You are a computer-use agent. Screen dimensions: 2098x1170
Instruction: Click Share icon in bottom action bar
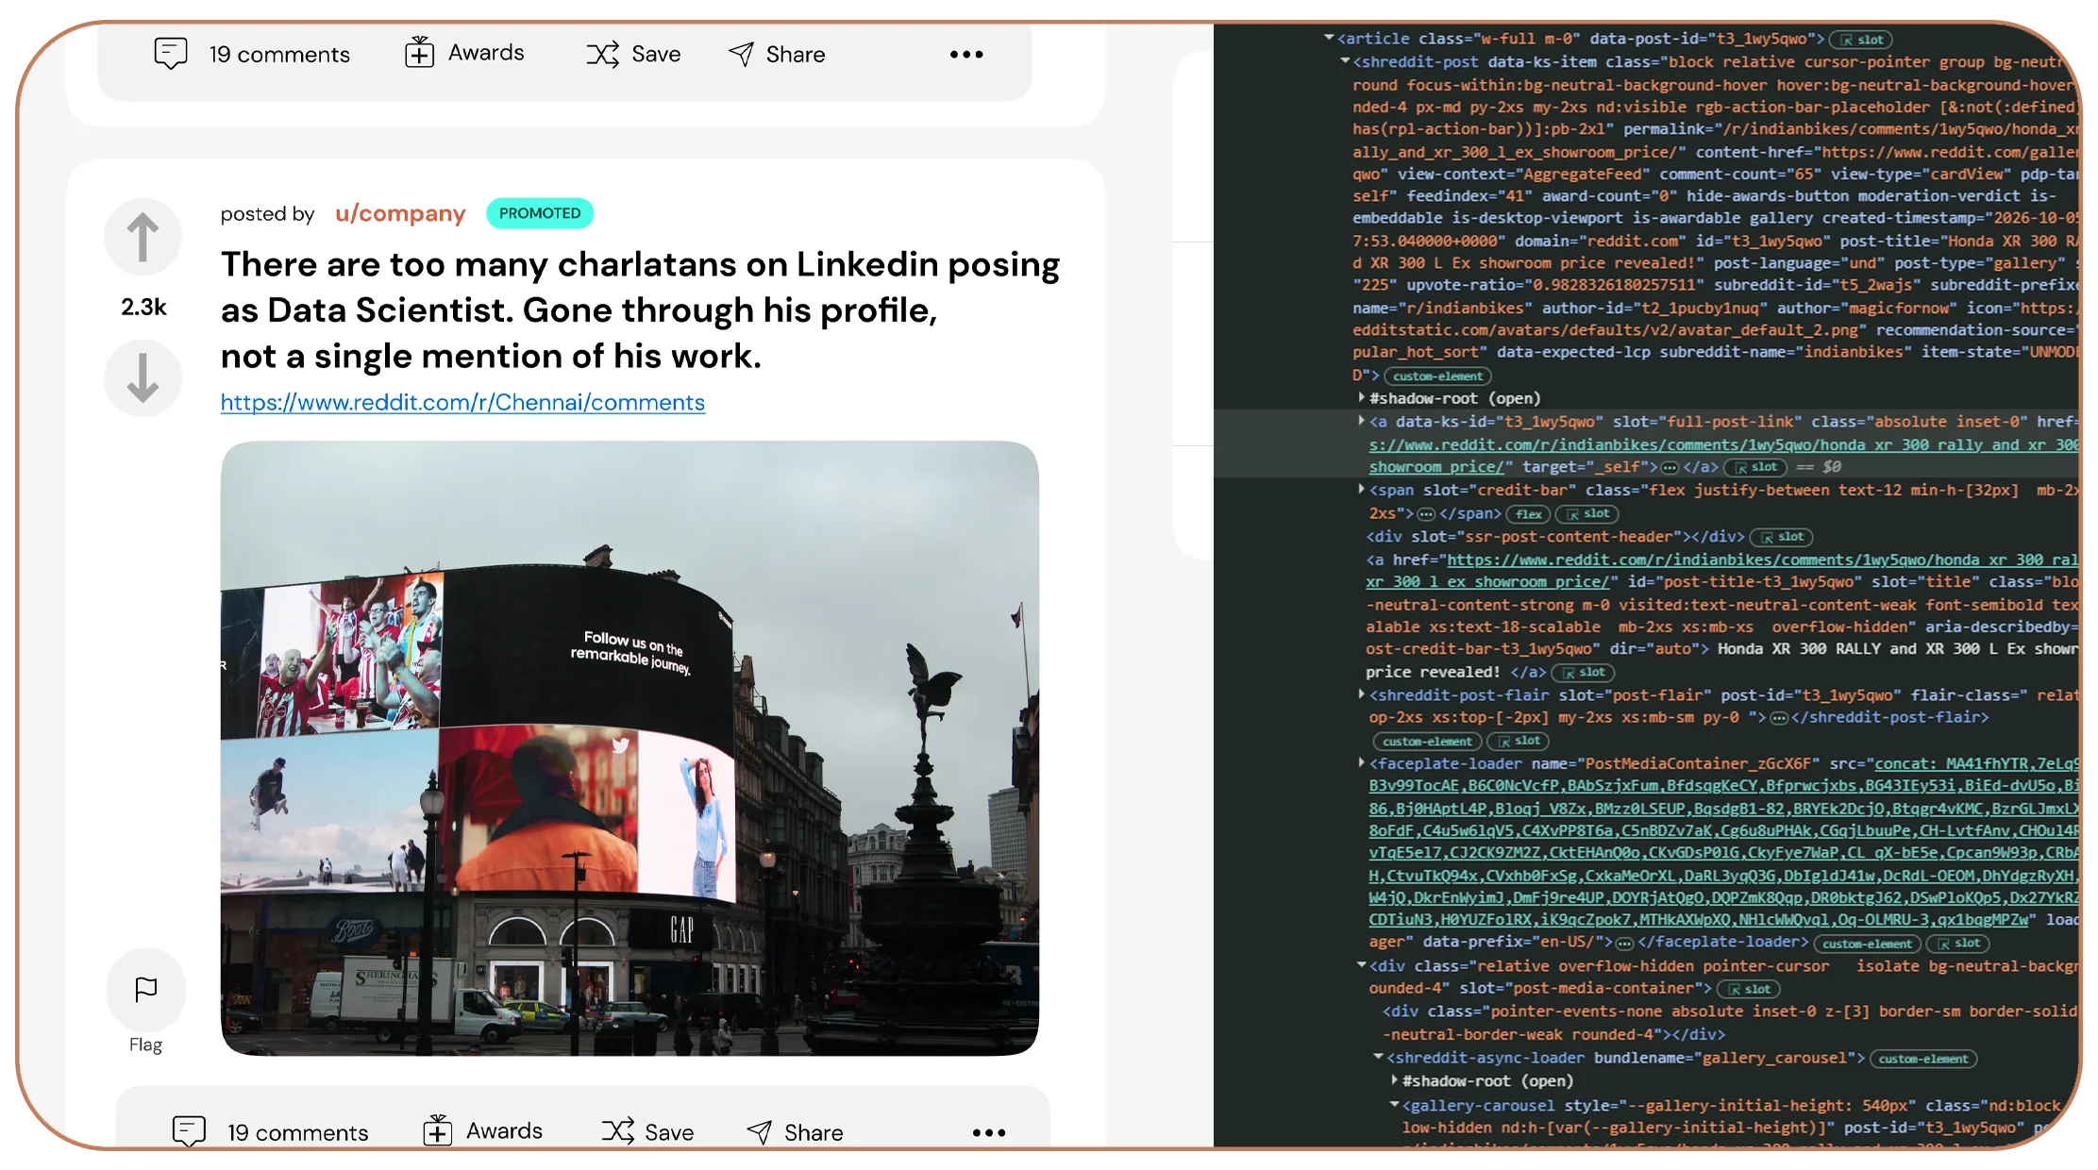[760, 1132]
